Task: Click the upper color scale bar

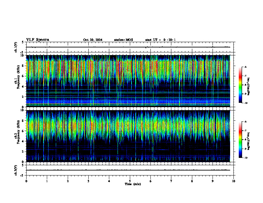Action: pos(240,85)
